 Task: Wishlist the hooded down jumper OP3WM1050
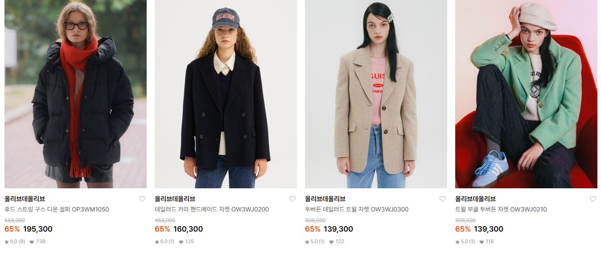point(142,199)
